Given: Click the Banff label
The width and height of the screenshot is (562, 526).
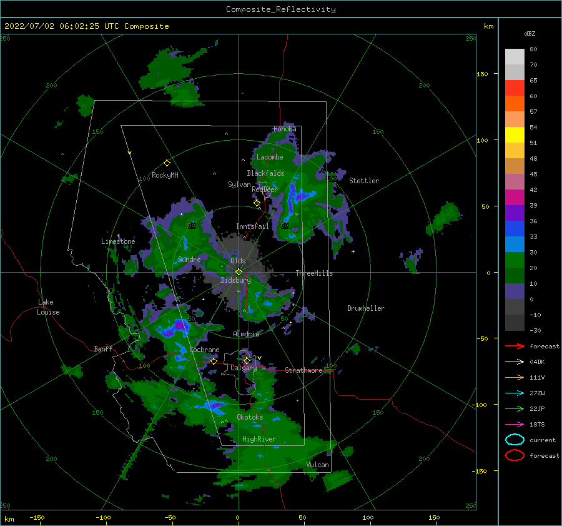Looking at the screenshot, I should [103, 348].
